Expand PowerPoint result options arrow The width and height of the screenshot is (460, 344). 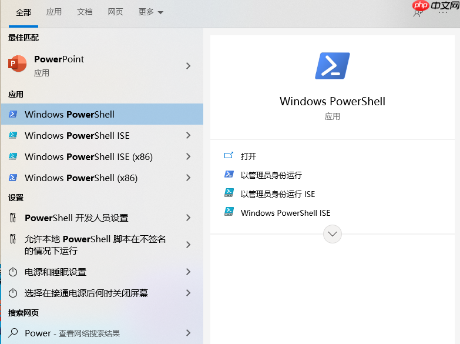(x=189, y=66)
